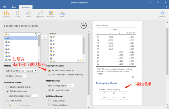Click bar chart icon under Variables box
This screenshot has height=109, width=169.
click(x=78, y=61)
